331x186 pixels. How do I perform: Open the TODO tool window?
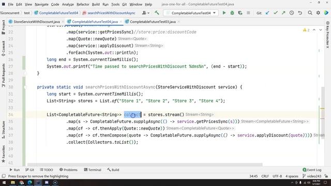pyautogui.click(x=47, y=170)
